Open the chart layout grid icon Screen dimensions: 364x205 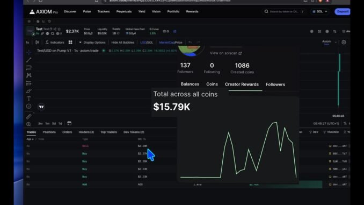click(70, 42)
